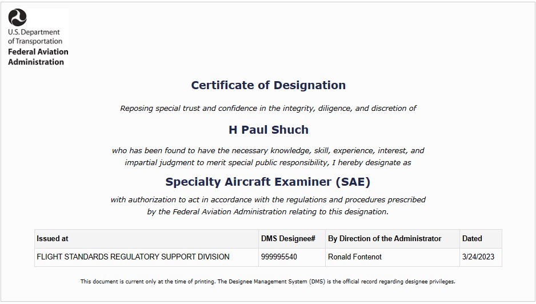Click the Specialty Aircraft Examiner (SAE) title
The height and width of the screenshot is (304, 536).
267,182
